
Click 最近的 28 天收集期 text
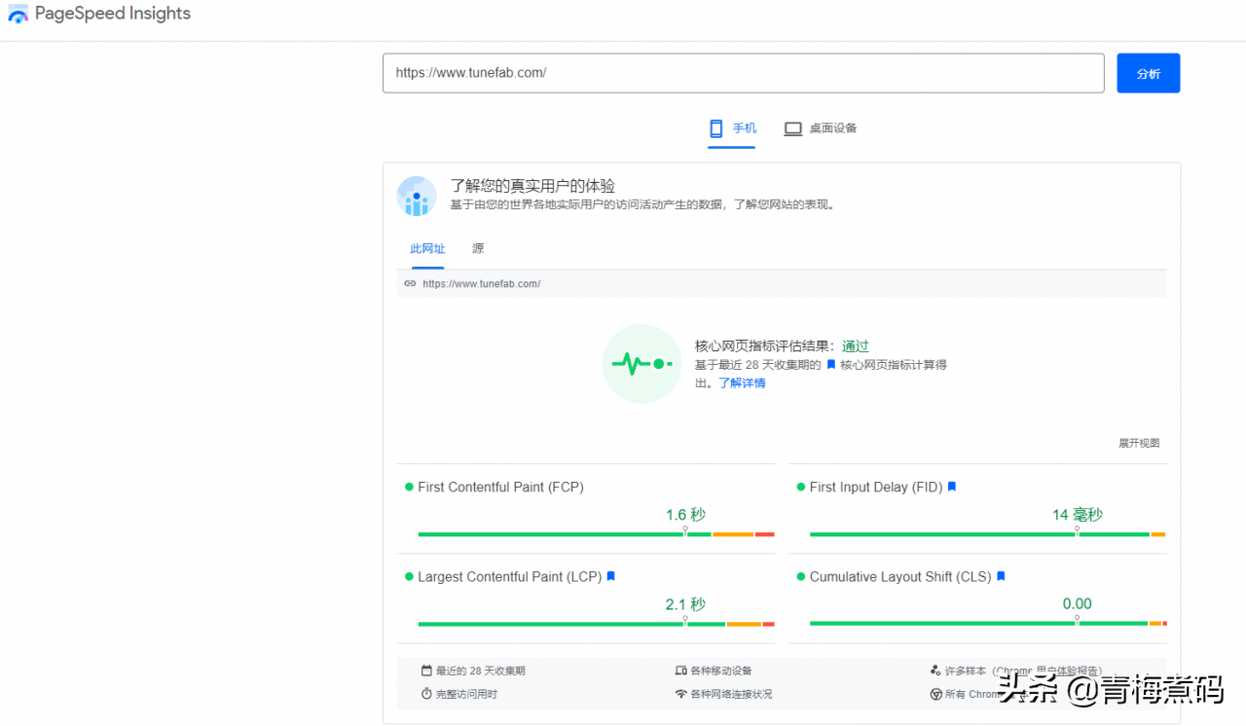[x=481, y=671]
